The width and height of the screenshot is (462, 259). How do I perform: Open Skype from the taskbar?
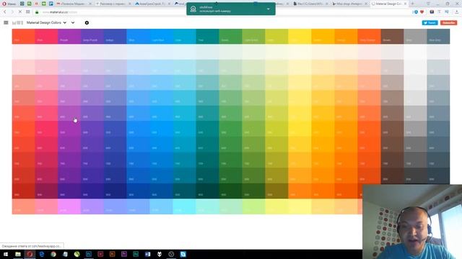tap(183, 254)
